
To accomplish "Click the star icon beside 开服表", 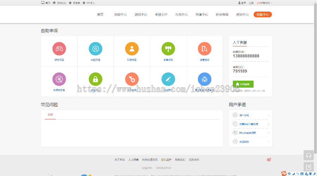I will tap(70, 3).
